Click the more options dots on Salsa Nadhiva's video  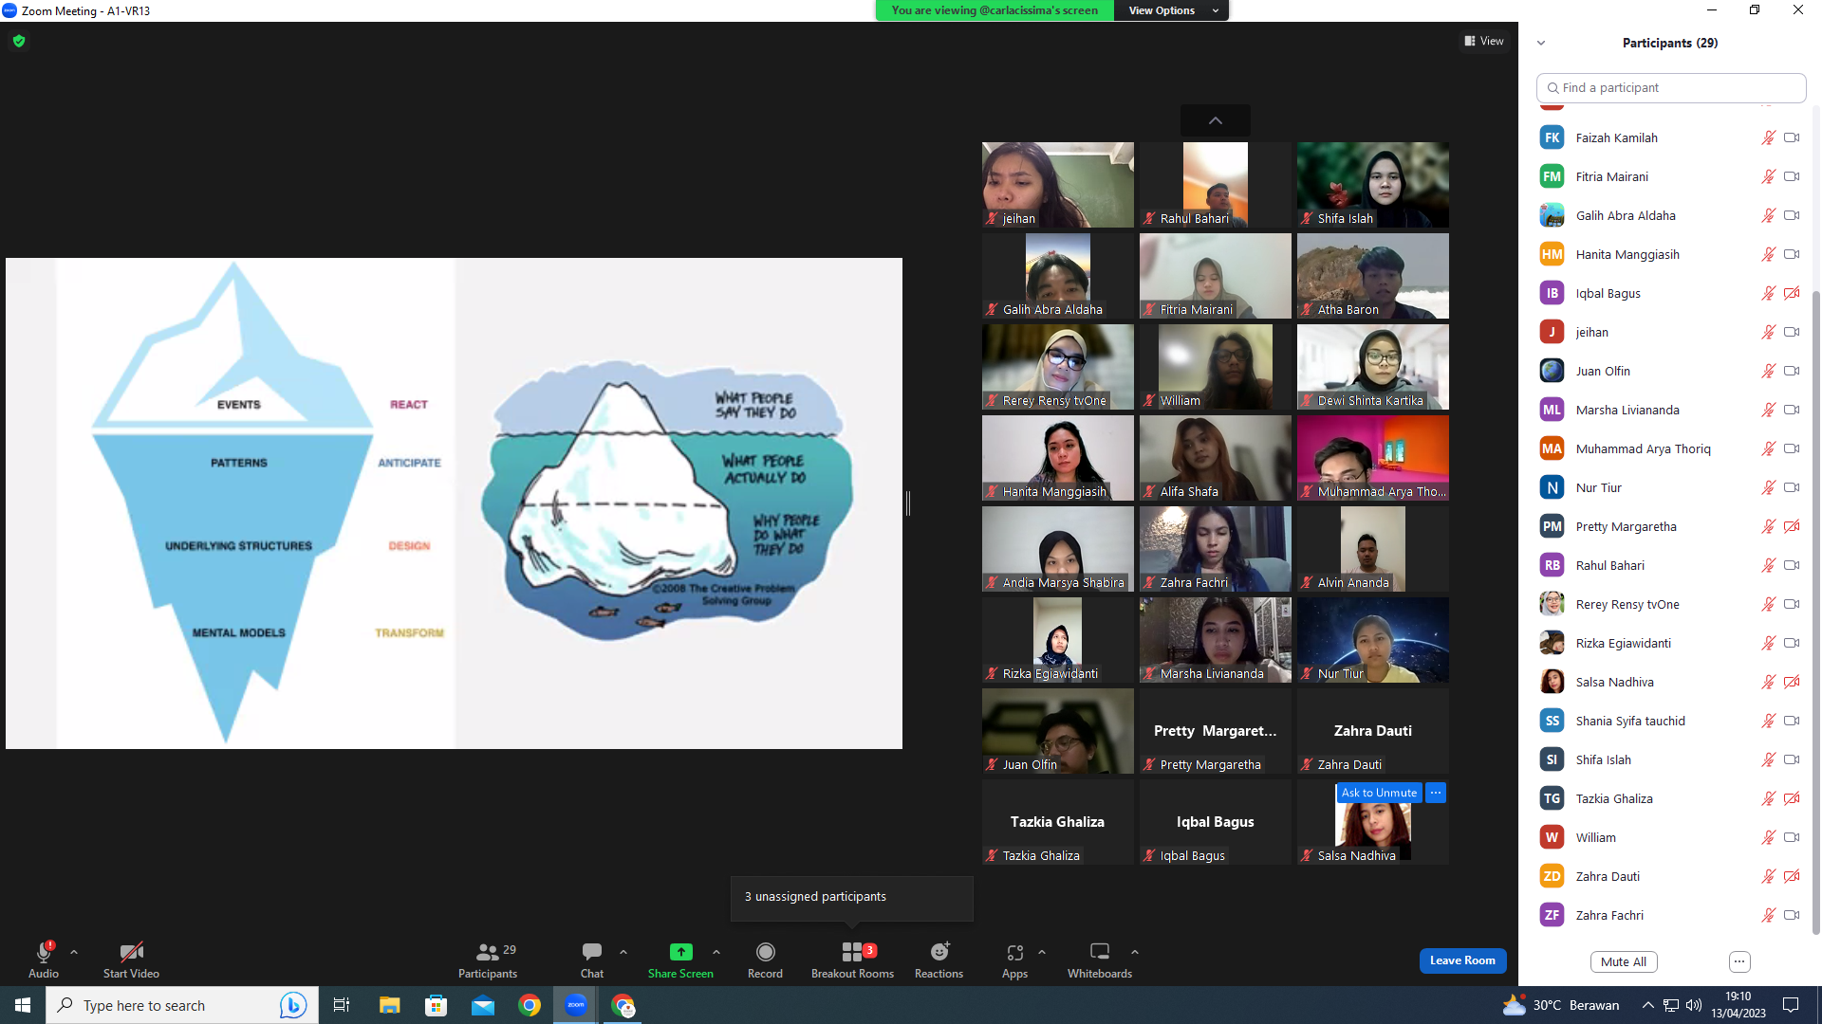pos(1436,793)
